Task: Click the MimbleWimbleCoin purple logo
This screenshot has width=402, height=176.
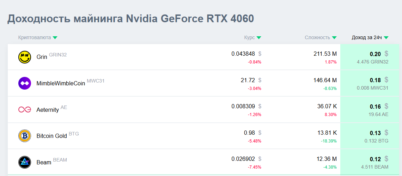Action: coord(25,83)
